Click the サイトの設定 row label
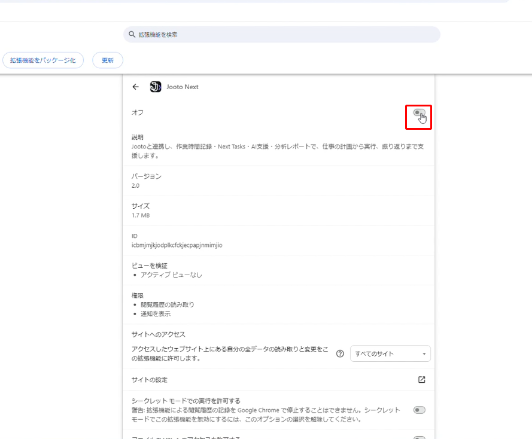 tap(149, 380)
